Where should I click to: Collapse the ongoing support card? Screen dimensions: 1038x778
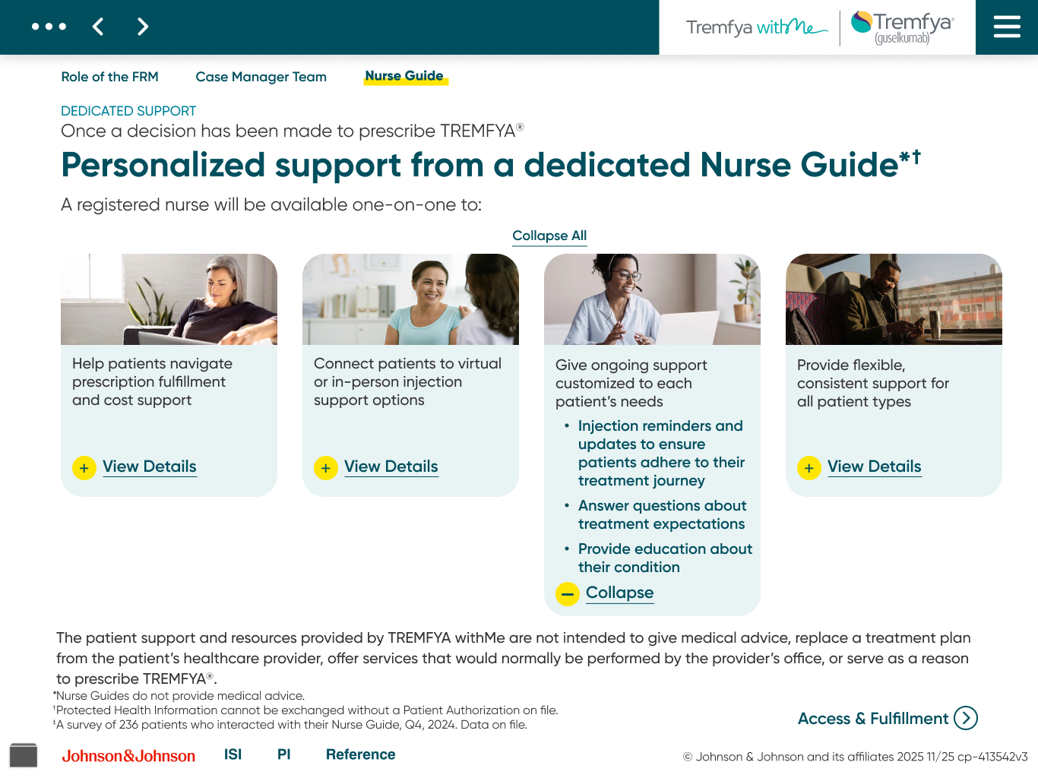point(619,593)
